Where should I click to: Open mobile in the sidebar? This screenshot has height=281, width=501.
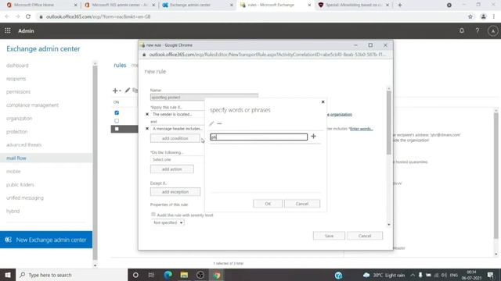[13, 172]
